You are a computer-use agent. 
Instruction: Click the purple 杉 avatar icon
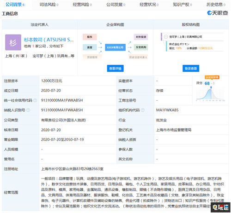coord(13,42)
